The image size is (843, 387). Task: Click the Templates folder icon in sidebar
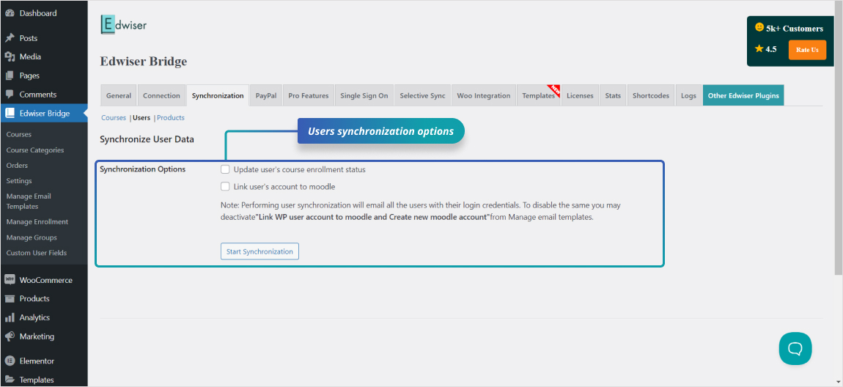[9, 380]
